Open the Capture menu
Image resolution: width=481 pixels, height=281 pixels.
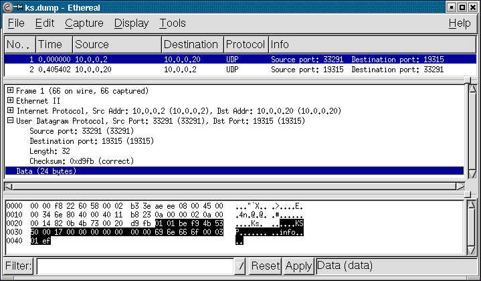(x=84, y=23)
